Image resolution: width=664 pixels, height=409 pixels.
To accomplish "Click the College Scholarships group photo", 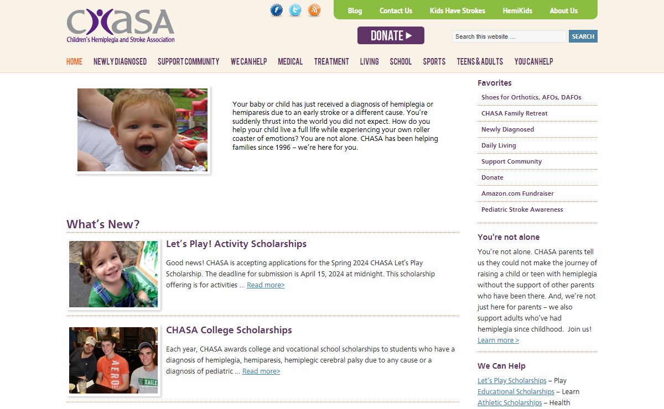I will click(x=113, y=360).
